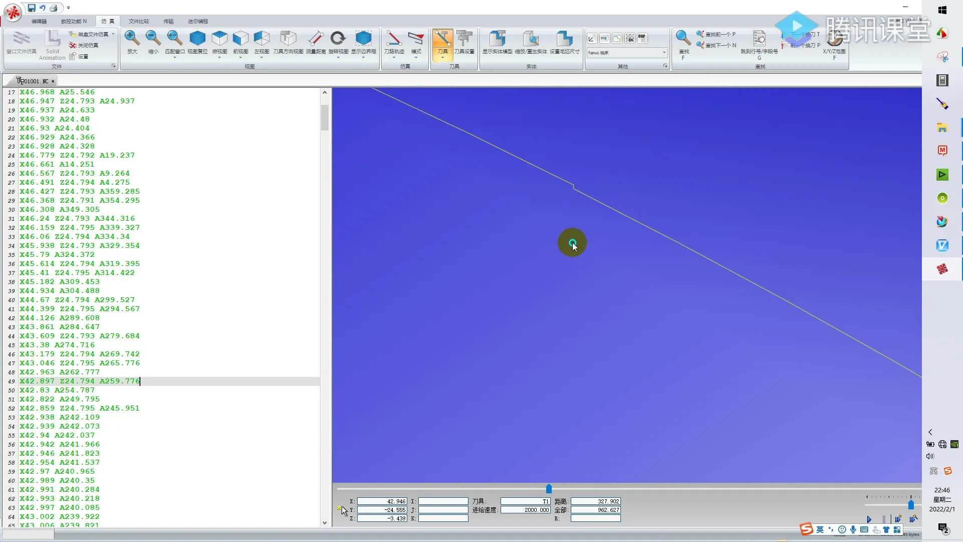Click the DXF export icon
The image size is (963, 542).
[x=642, y=38]
